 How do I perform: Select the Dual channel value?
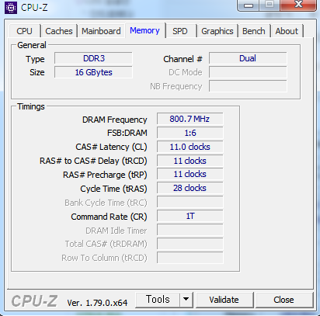point(248,58)
